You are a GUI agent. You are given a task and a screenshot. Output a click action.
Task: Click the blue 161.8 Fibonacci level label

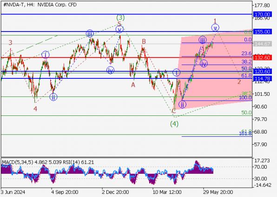pos(245,134)
